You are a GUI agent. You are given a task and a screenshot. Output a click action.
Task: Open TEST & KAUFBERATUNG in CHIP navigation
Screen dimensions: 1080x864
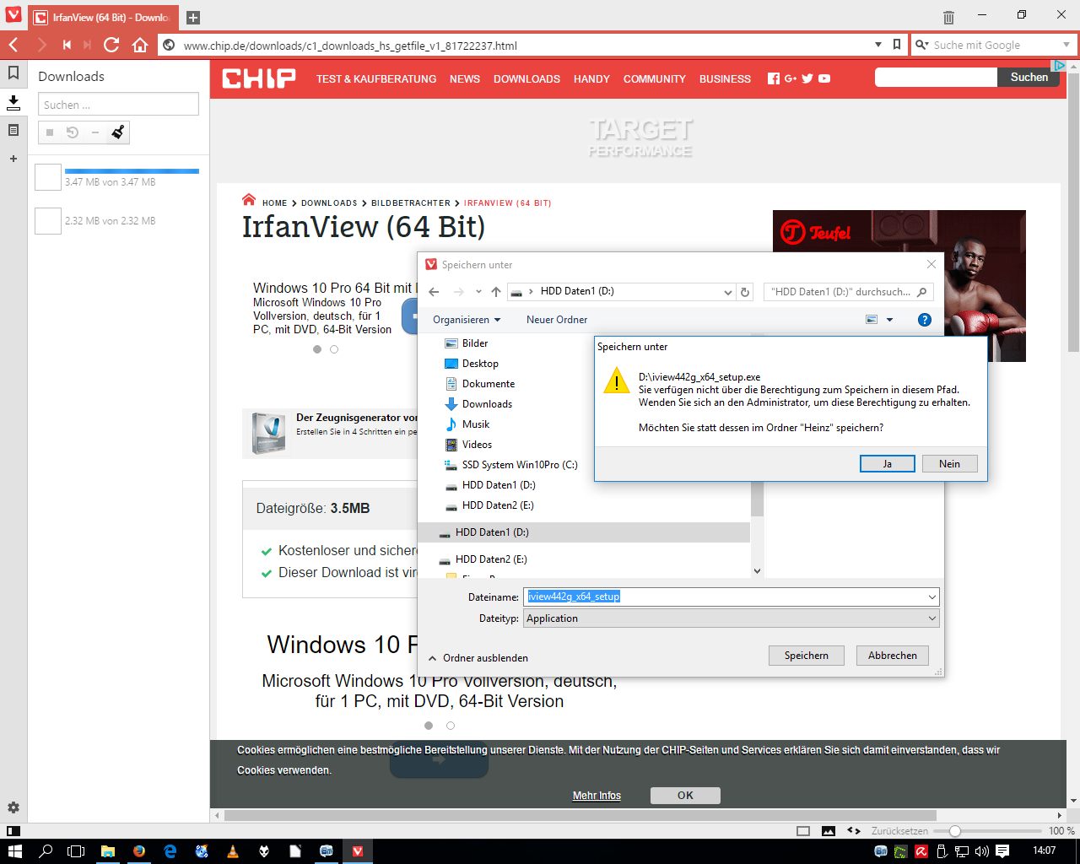[376, 78]
